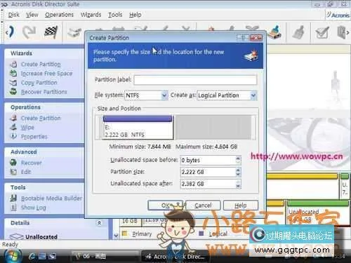
Task: Click the Create Partition wizard icon in sidebar
Action: (x=14, y=64)
